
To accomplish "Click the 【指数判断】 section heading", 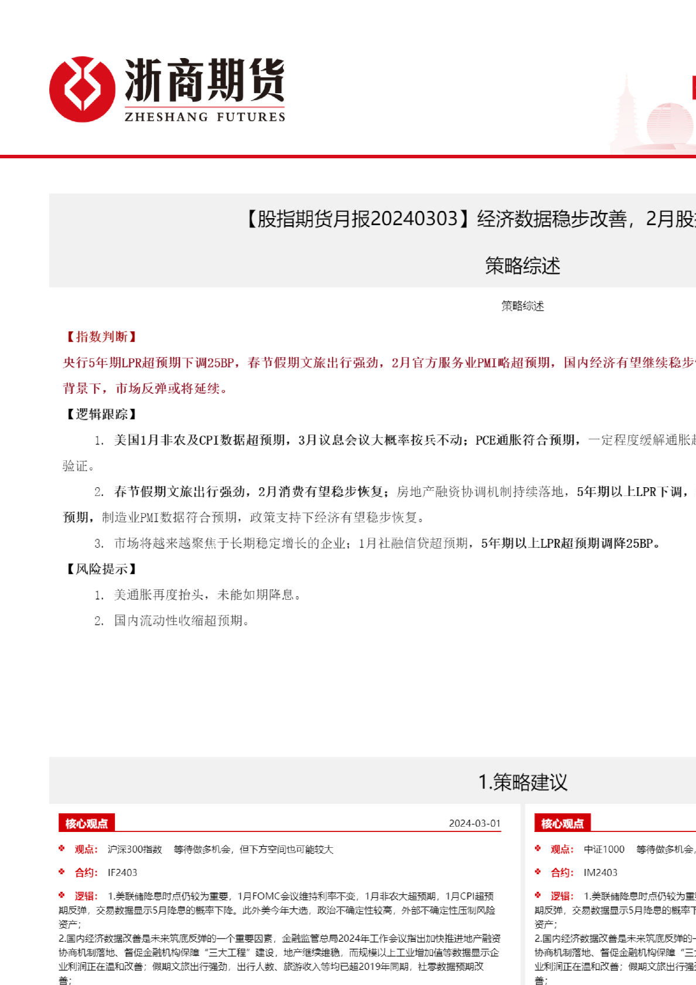I will pos(100,337).
